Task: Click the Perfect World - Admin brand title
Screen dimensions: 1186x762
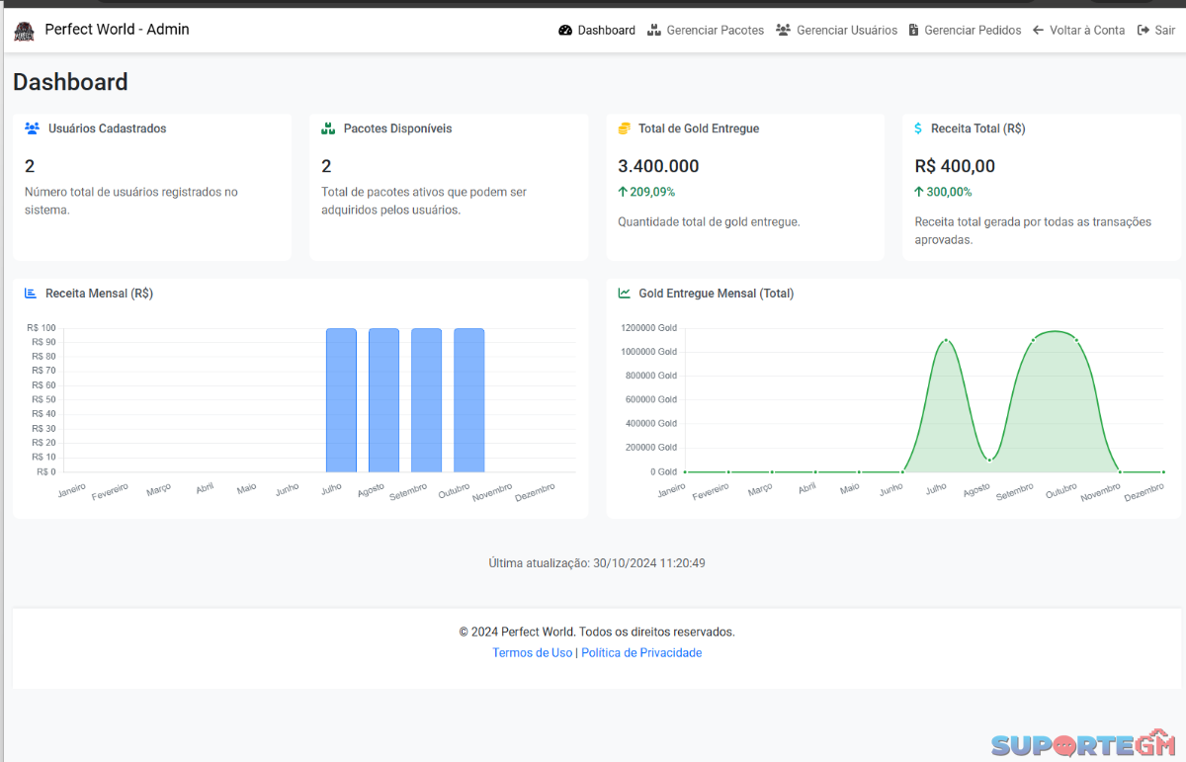Action: [x=117, y=30]
